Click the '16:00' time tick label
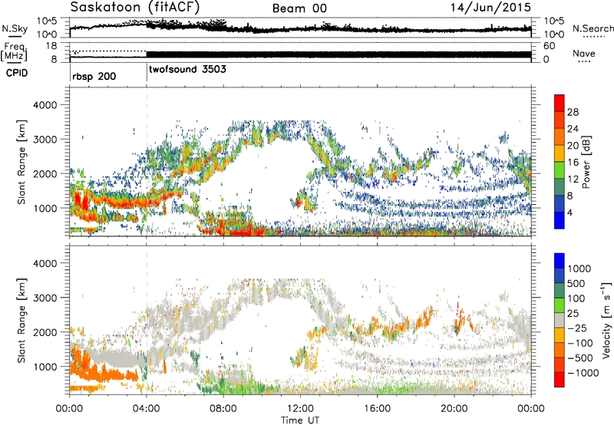Viewport: 614px width, 425px height. pyautogui.click(x=377, y=409)
